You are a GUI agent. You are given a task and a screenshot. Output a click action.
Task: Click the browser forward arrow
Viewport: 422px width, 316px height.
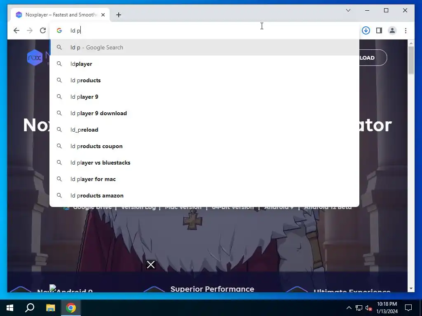click(30, 30)
